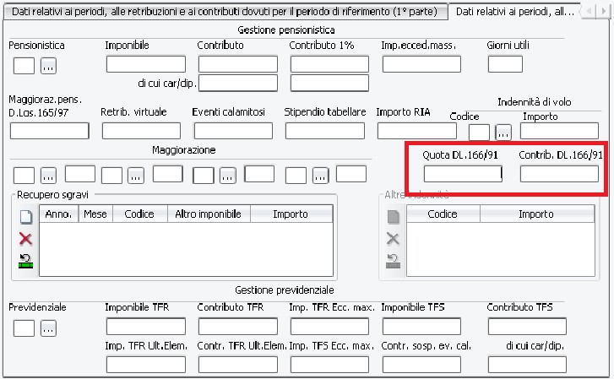The height and width of the screenshot is (379, 614).
Task: Focus the Quota DL.166/91 input field
Action: coord(463,174)
